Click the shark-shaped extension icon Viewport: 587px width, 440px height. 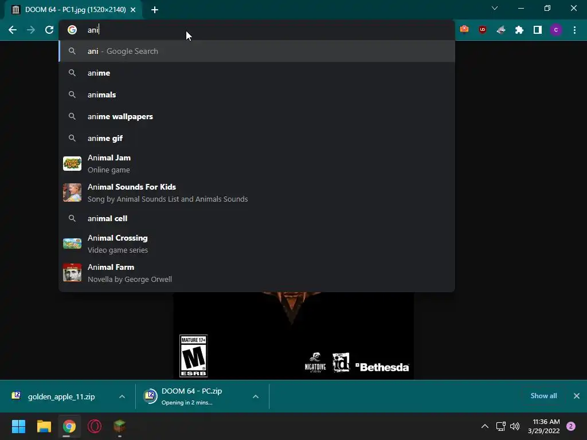point(501,30)
